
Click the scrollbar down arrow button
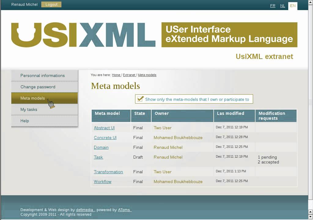311,217
